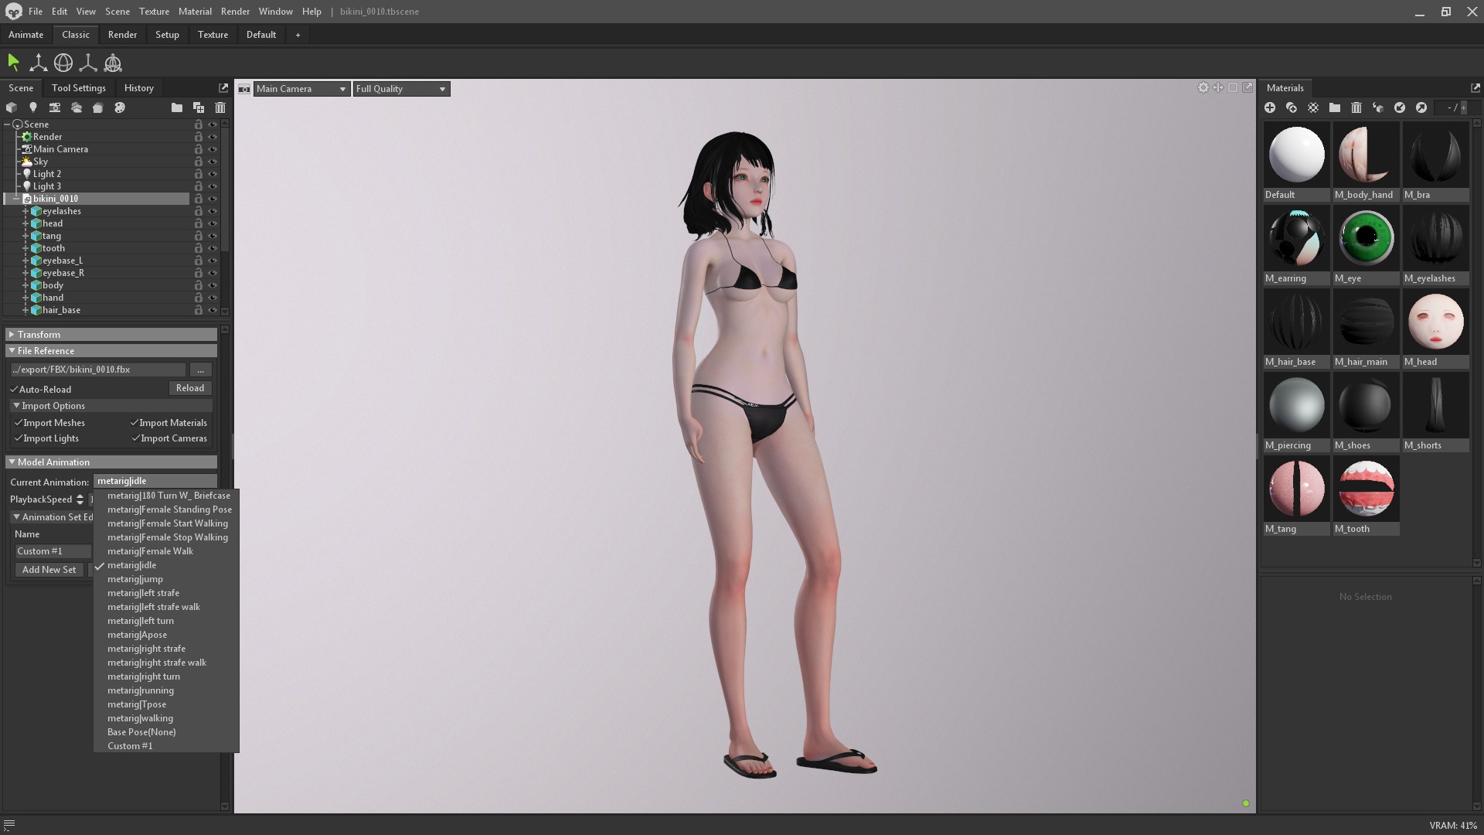Add a new light with bulb icon
1484x835 pixels.
click(33, 107)
